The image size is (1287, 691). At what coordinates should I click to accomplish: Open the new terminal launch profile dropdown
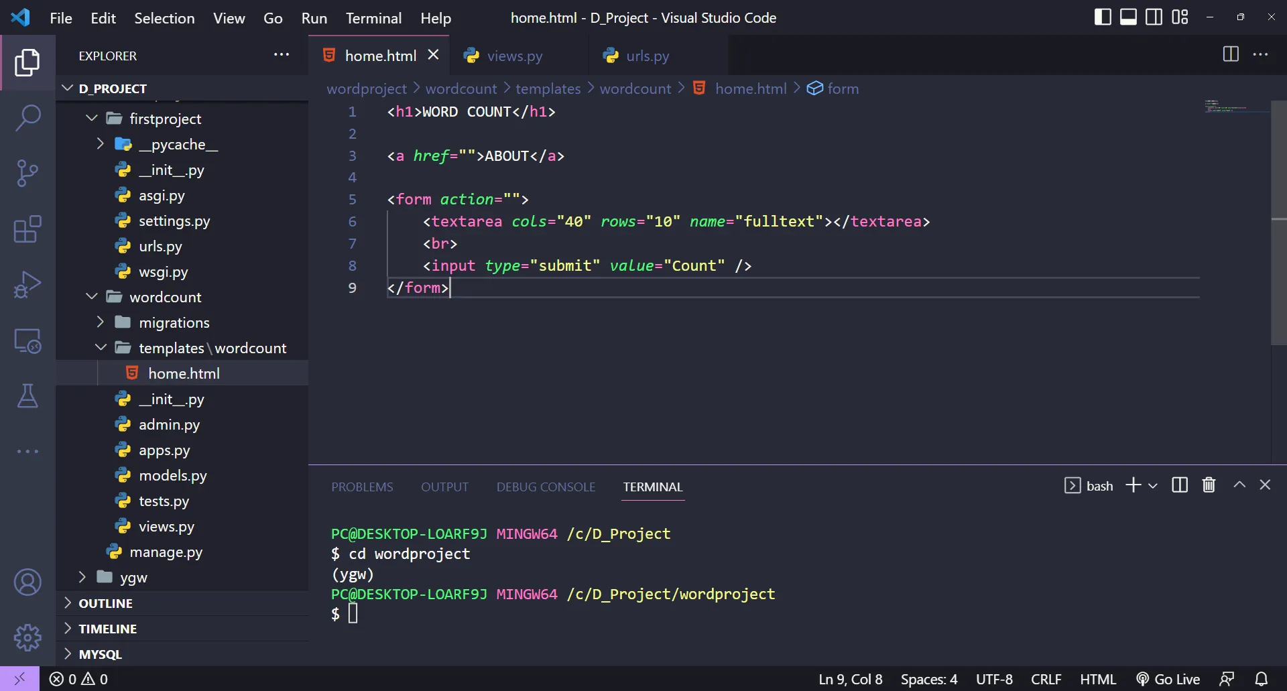click(x=1153, y=486)
